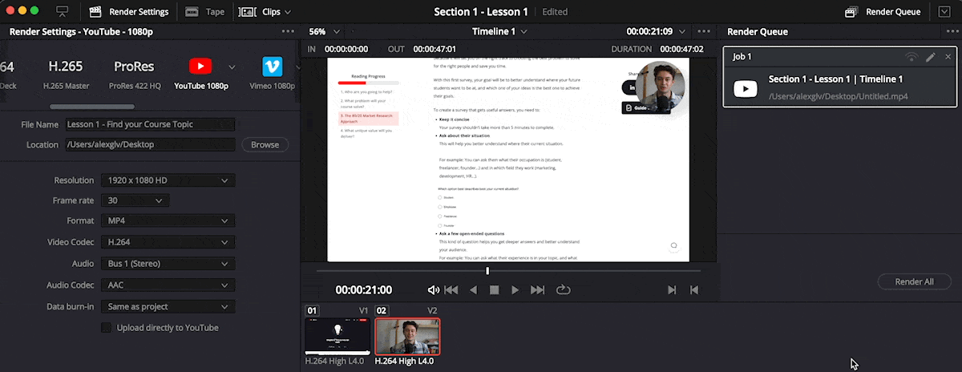The height and width of the screenshot is (372, 962).
Task: Click the Location path field
Action: [150, 145]
